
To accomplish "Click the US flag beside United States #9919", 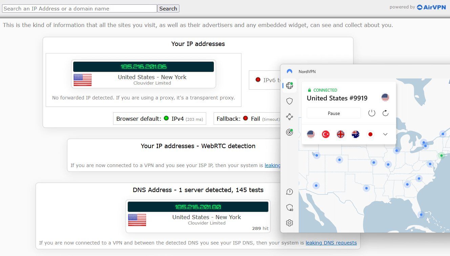I will pyautogui.click(x=385, y=98).
